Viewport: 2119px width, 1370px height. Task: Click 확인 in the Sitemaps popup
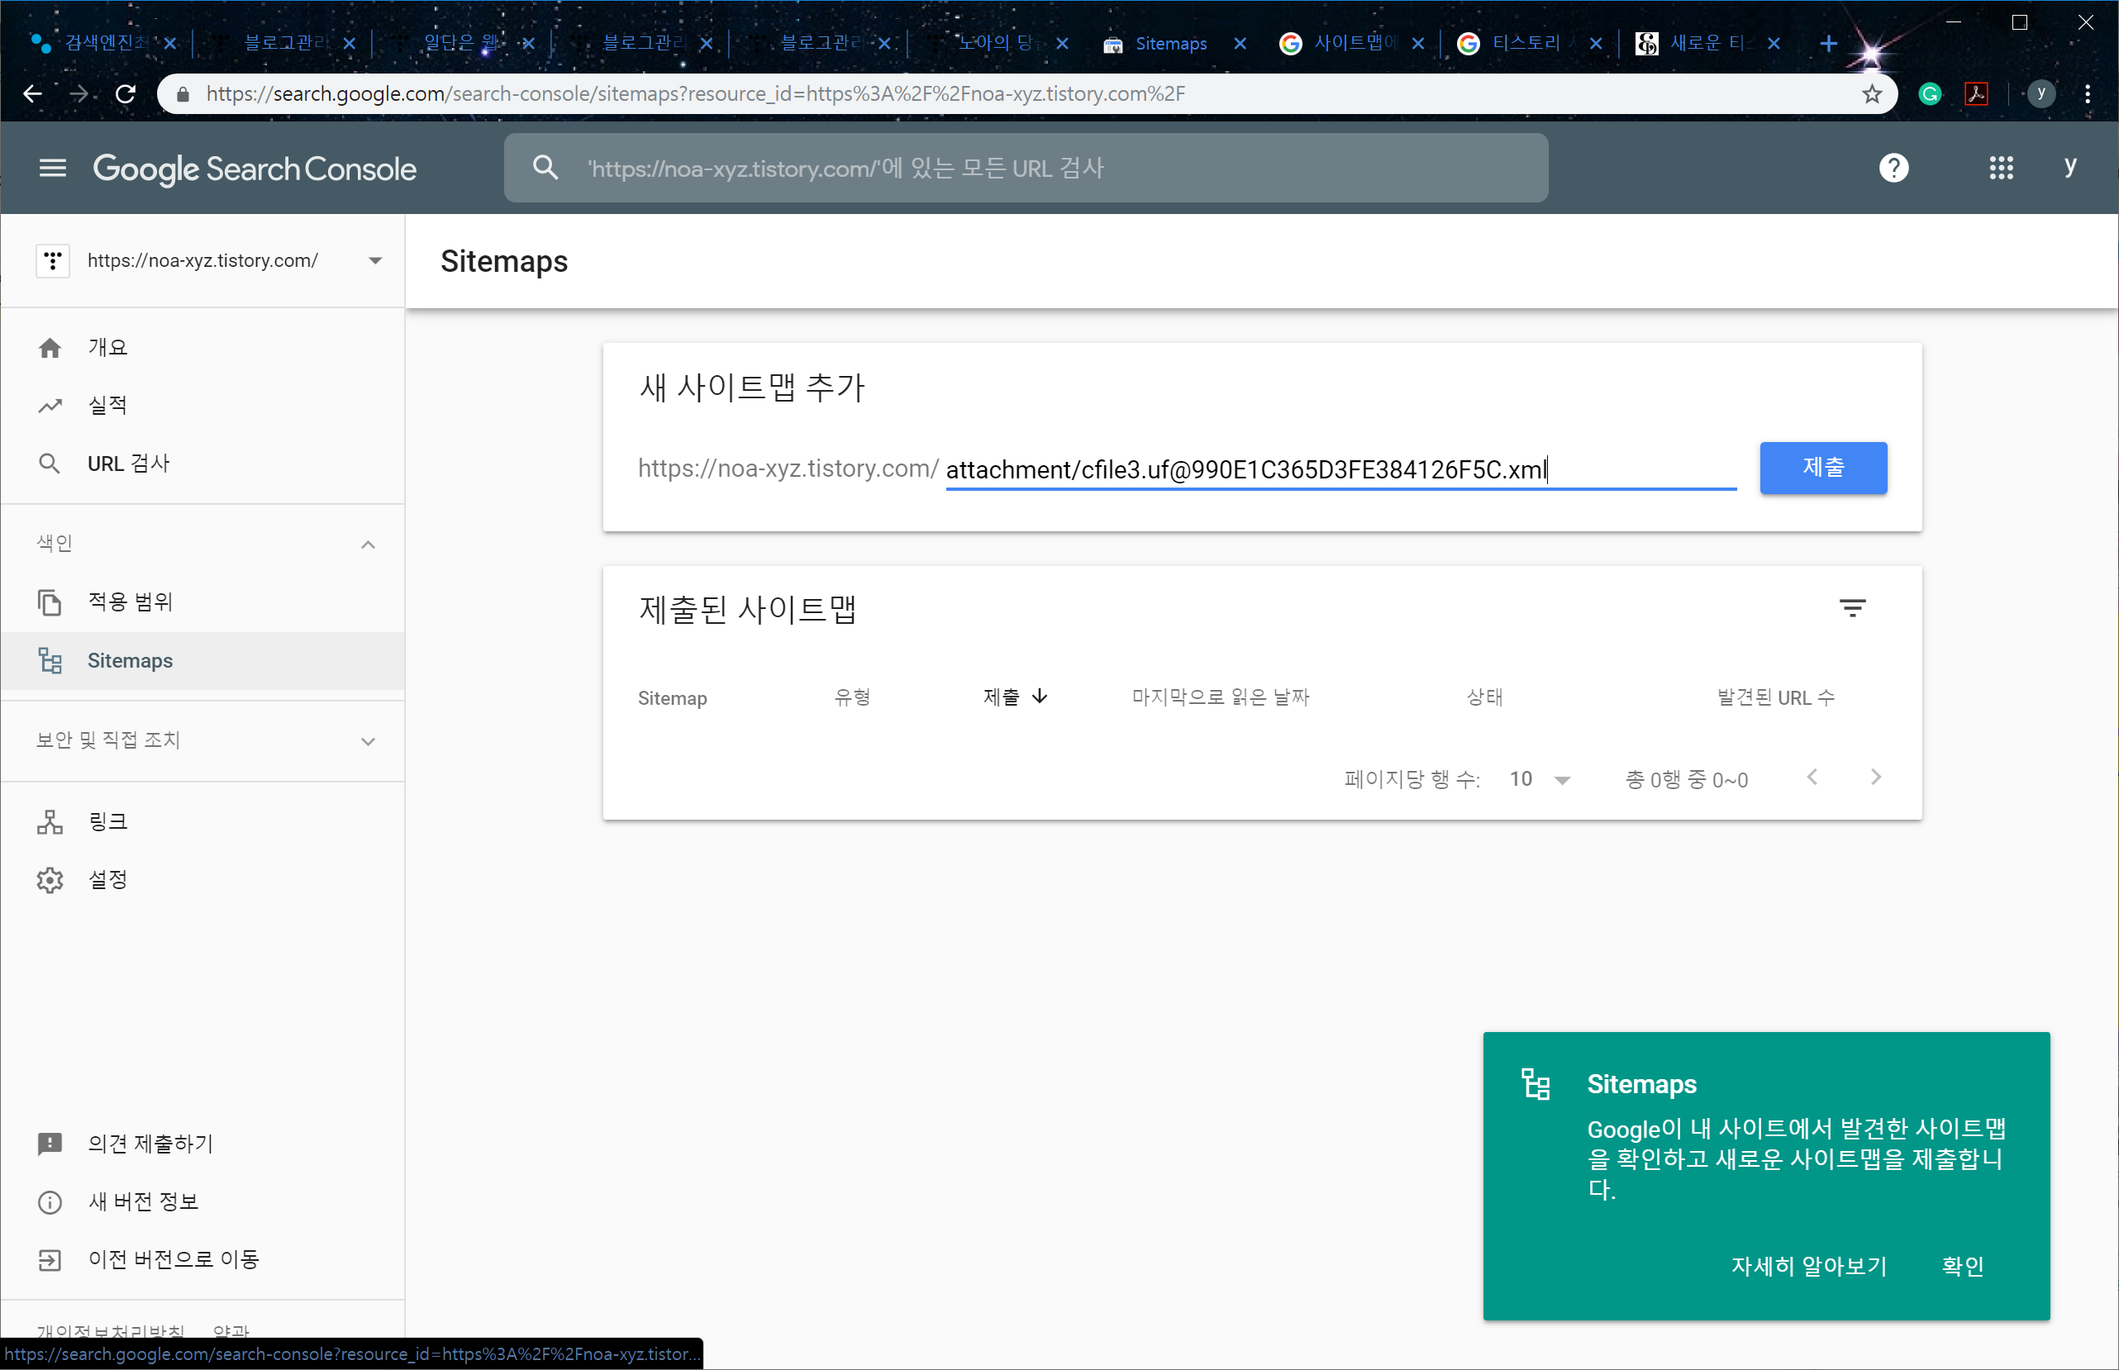(1961, 1265)
